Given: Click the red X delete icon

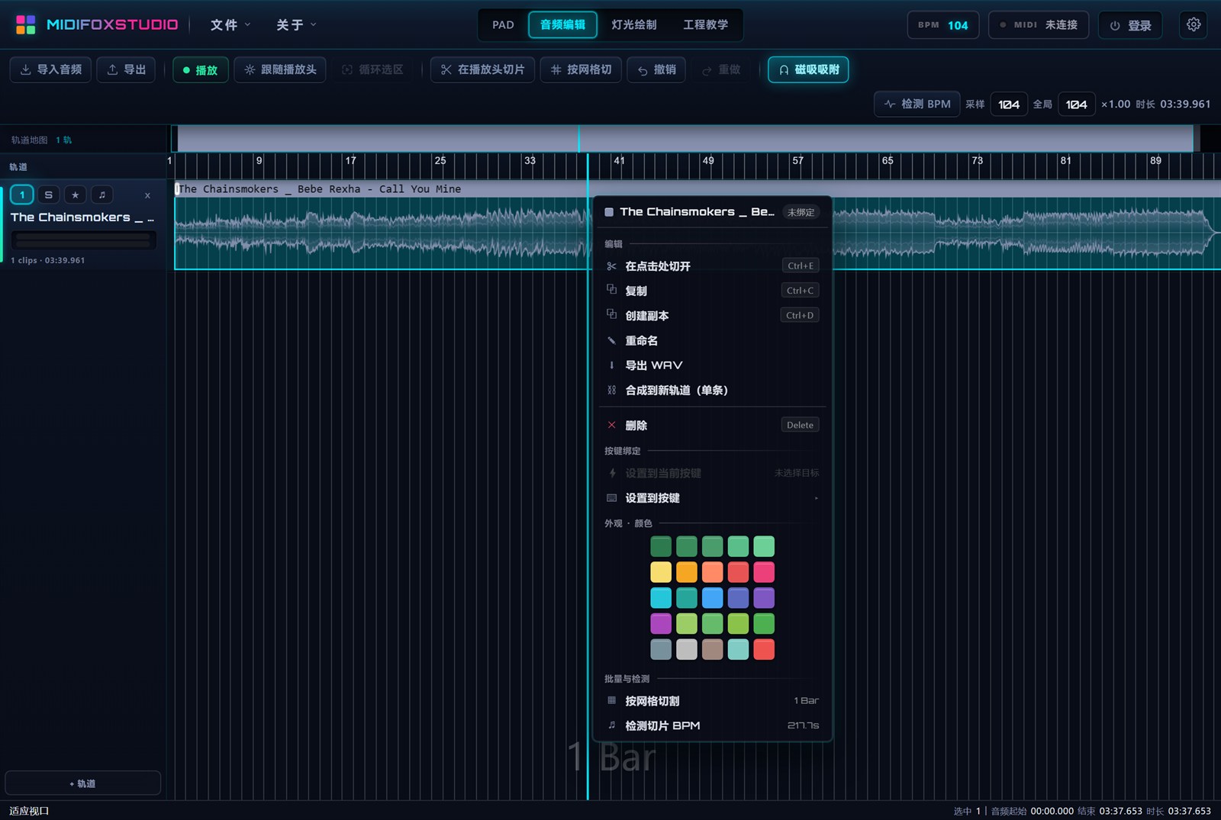Looking at the screenshot, I should tap(611, 425).
